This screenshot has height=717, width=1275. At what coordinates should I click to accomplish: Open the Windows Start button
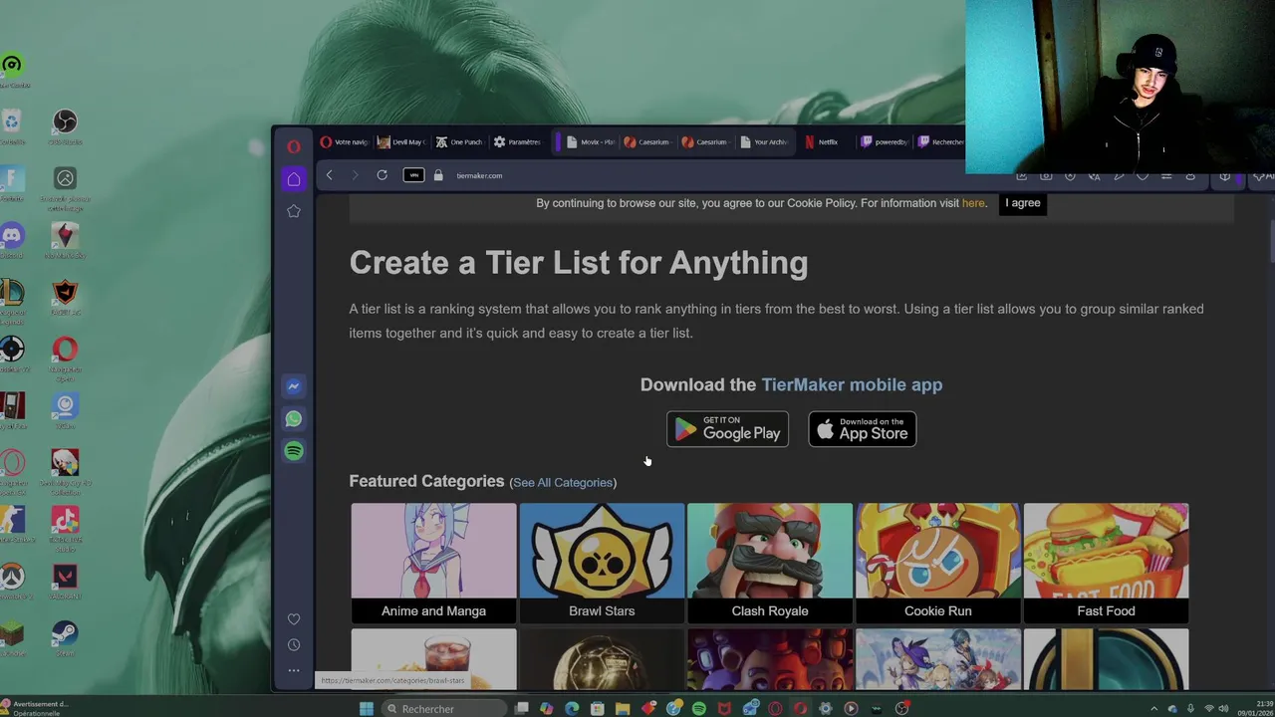(x=366, y=709)
